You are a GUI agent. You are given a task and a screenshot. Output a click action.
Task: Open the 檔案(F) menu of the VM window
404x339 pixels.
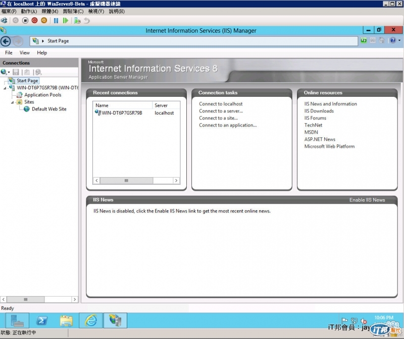[x=9, y=11]
